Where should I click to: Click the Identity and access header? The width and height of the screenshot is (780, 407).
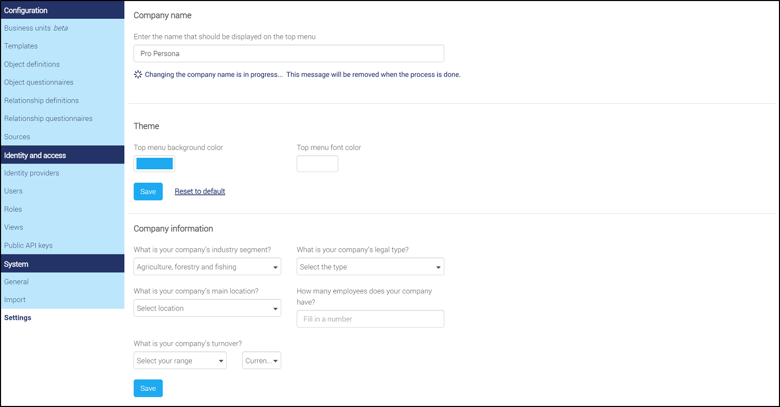pyautogui.click(x=63, y=155)
